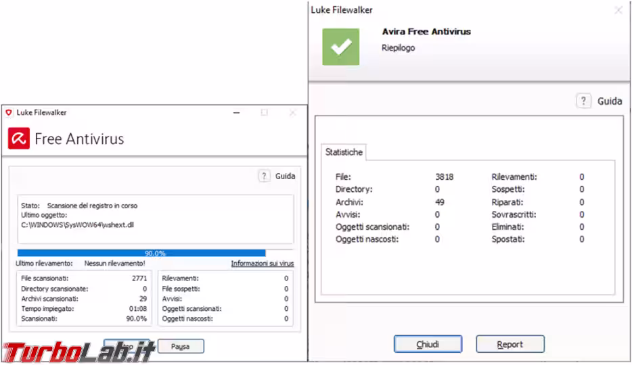Click status text Scansione del registro in corso
This screenshot has width=632, height=365.
[x=92, y=205]
